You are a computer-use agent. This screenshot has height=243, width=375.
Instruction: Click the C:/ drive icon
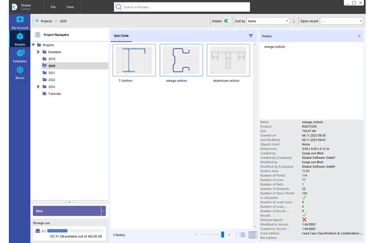pyautogui.click(x=37, y=231)
